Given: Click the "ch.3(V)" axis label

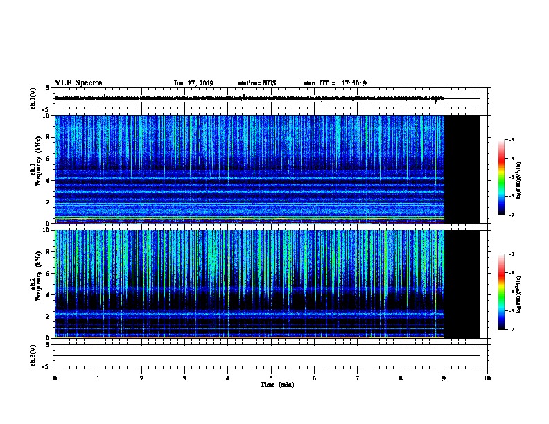Looking at the screenshot, I should pyautogui.click(x=33, y=355).
